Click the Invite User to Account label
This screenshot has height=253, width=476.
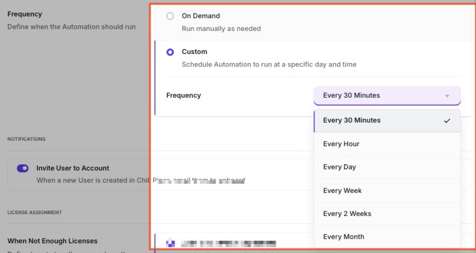[73, 168]
